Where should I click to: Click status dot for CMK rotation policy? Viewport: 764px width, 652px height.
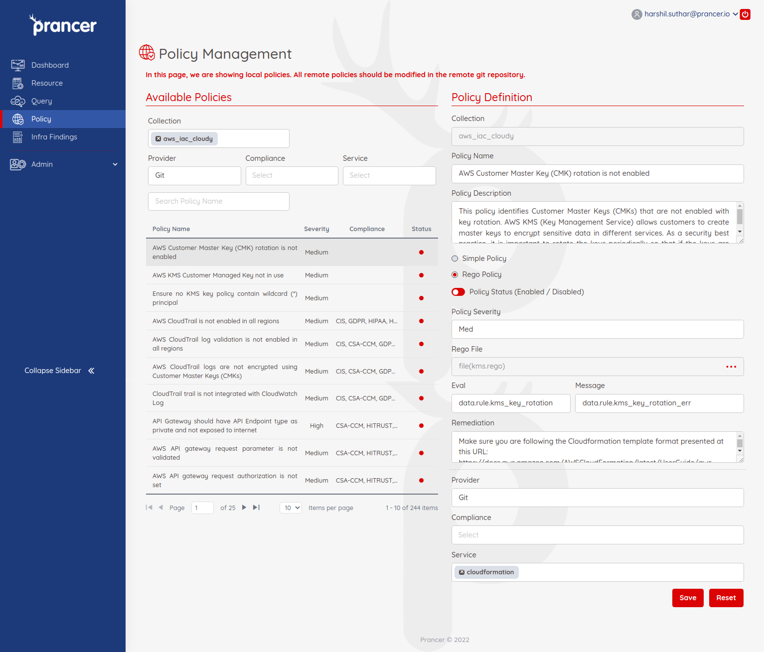(422, 253)
